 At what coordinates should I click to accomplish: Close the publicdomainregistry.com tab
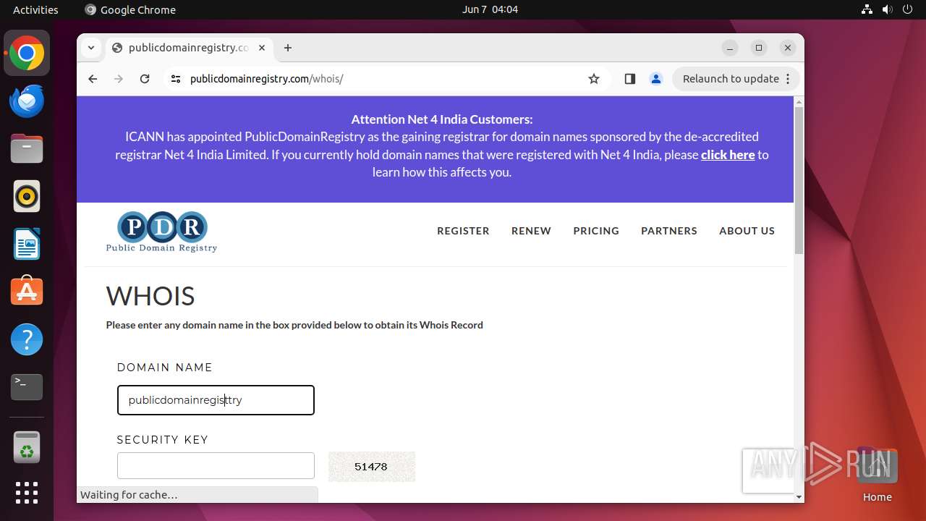pyautogui.click(x=262, y=48)
